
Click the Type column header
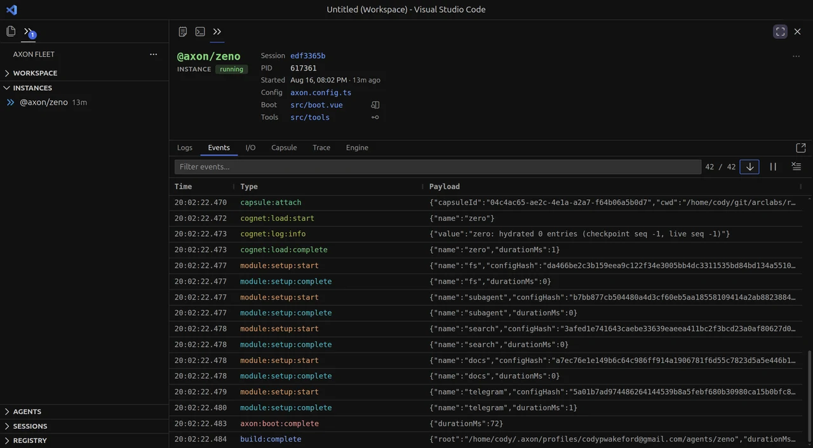coord(249,187)
